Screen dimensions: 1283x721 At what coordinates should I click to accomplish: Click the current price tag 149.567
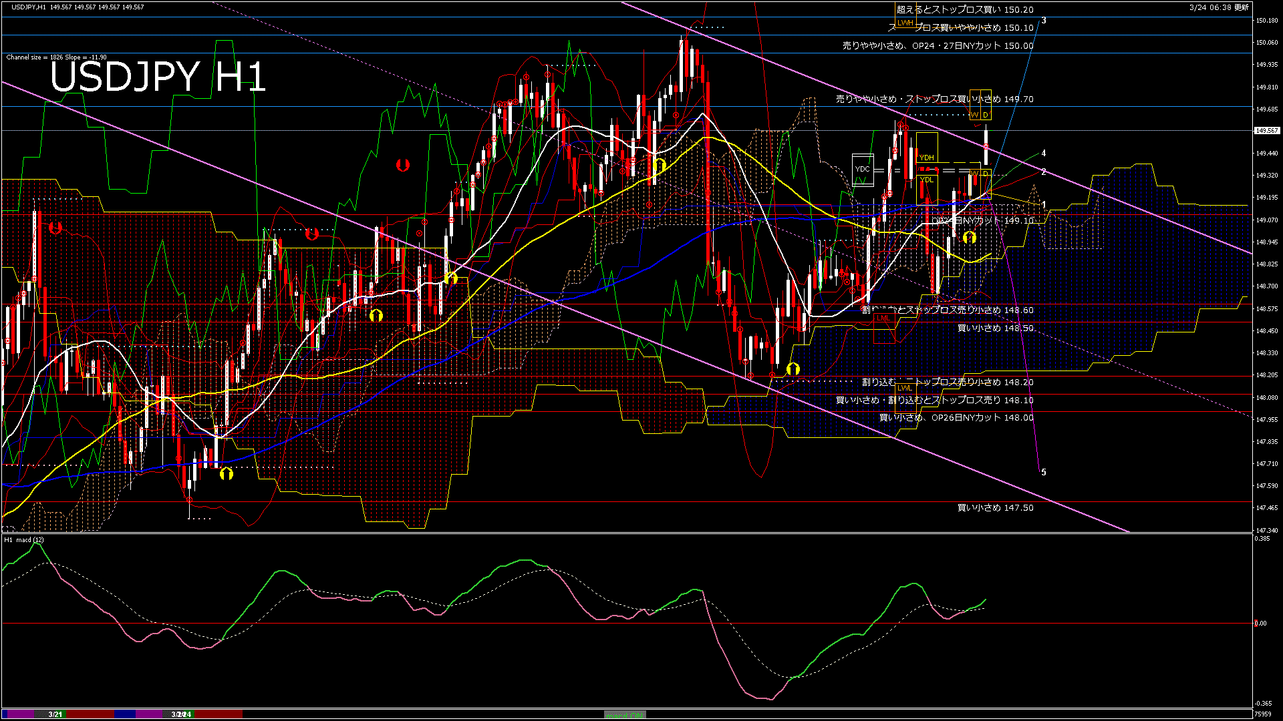tap(1267, 131)
